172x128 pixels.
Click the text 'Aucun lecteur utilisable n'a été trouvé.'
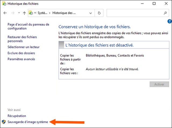click(112, 69)
